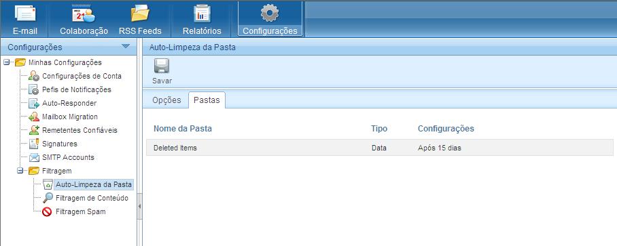
Task: Click the Savar floppy disk icon
Action: point(162,66)
